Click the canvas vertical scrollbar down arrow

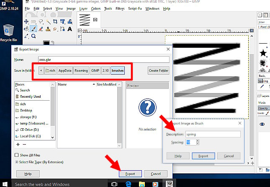(252, 158)
